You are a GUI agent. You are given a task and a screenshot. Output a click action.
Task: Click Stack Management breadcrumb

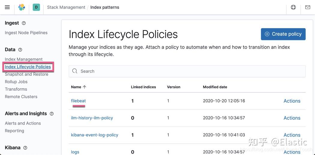click(x=66, y=7)
